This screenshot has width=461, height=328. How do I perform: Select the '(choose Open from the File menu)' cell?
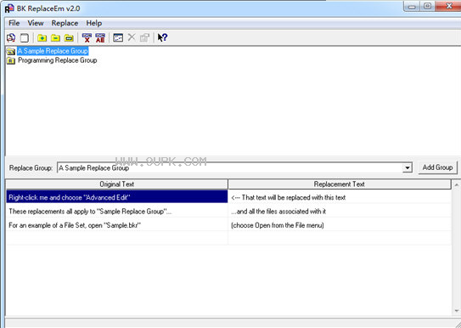tap(340, 224)
